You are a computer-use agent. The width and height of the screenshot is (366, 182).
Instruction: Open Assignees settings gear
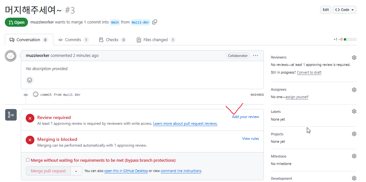click(x=354, y=89)
